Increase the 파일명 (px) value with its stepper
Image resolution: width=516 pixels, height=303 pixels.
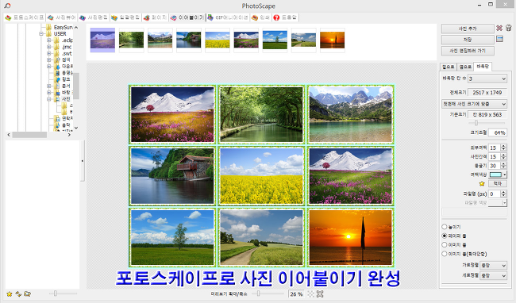pos(503,192)
